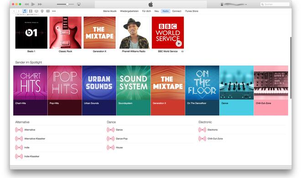Click Indie station radio icon
Image resolution: width=301 pixels, height=178 pixels.
(x=19, y=147)
